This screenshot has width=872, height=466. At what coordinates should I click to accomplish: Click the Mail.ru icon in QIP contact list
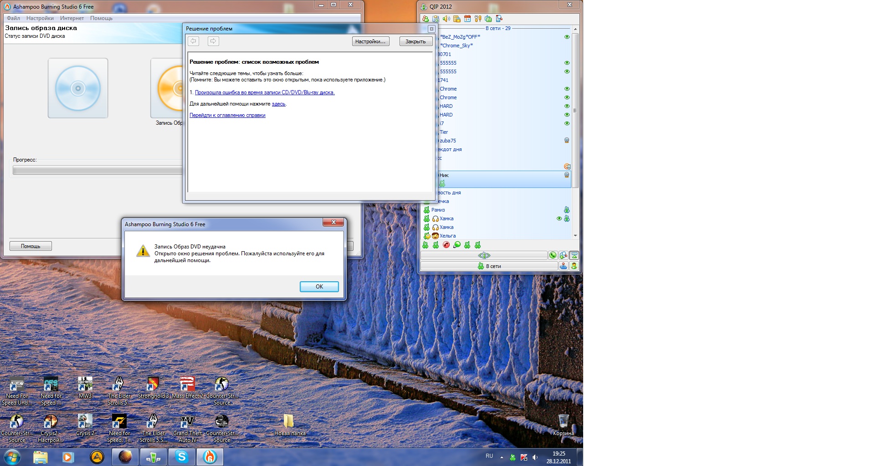pyautogui.click(x=567, y=167)
